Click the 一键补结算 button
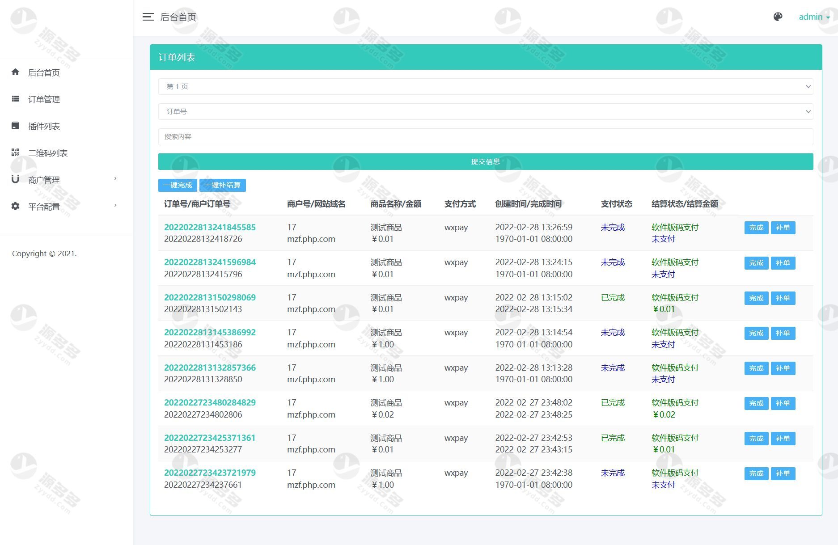The height and width of the screenshot is (545, 838). 223,185
